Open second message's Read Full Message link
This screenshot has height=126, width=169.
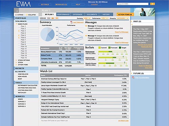122,43
